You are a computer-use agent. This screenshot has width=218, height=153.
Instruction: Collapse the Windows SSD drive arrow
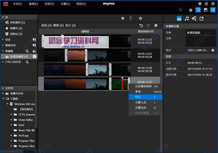(7, 104)
